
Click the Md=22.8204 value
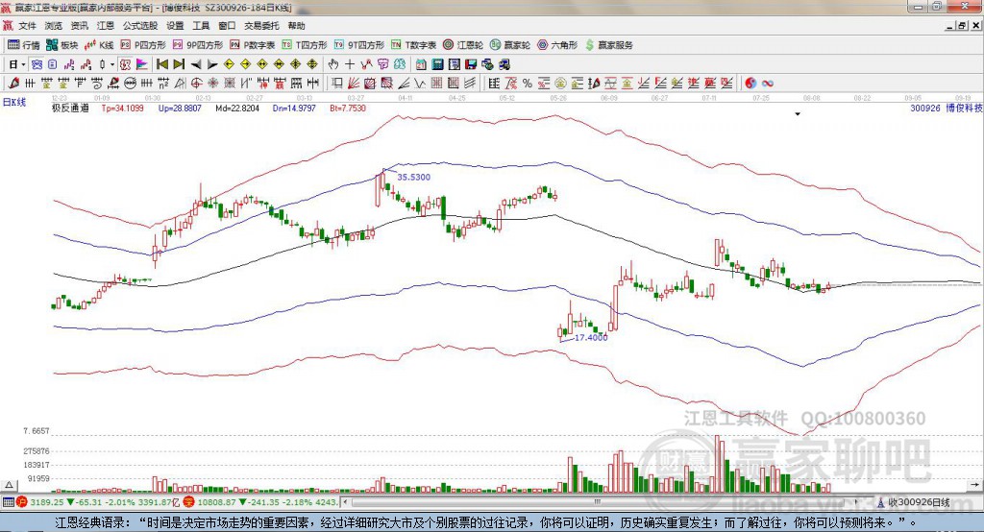pos(237,108)
